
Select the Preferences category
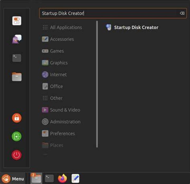58,134
